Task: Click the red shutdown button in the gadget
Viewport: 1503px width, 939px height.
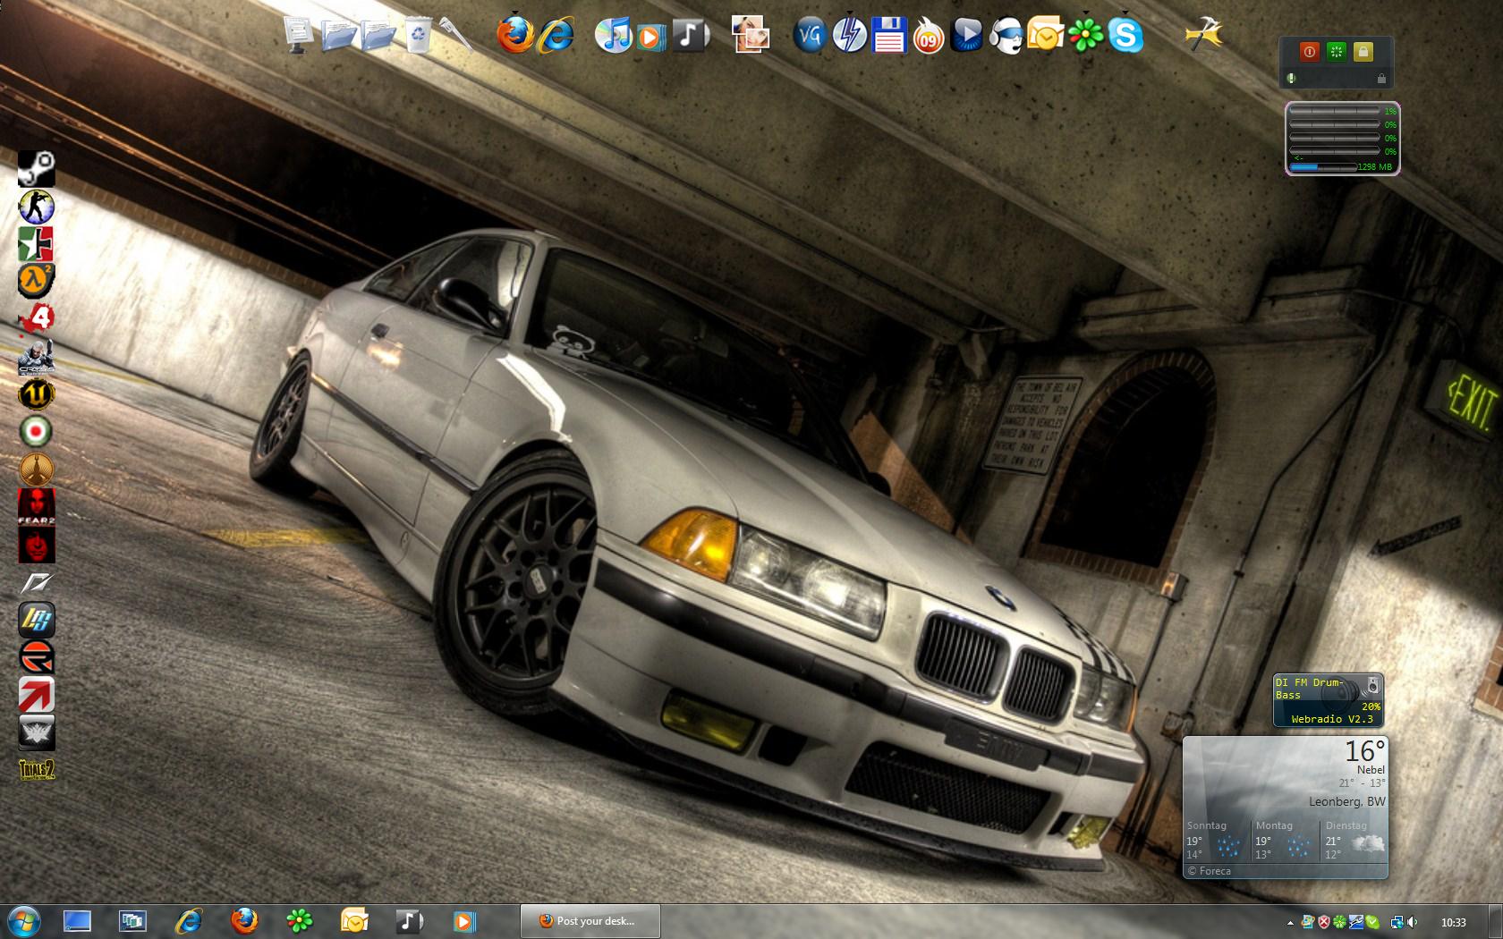Action: [1310, 52]
